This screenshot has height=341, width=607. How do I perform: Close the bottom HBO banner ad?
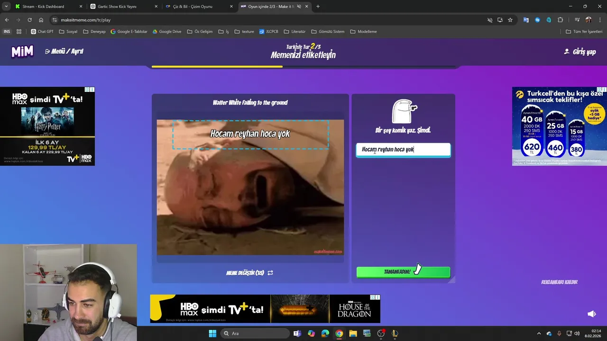[x=377, y=297]
